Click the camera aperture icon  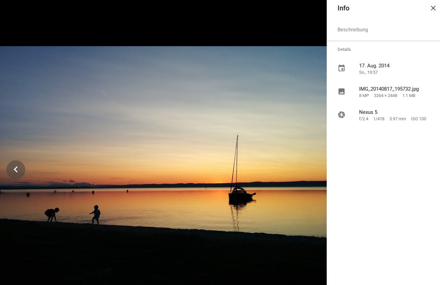tap(342, 115)
